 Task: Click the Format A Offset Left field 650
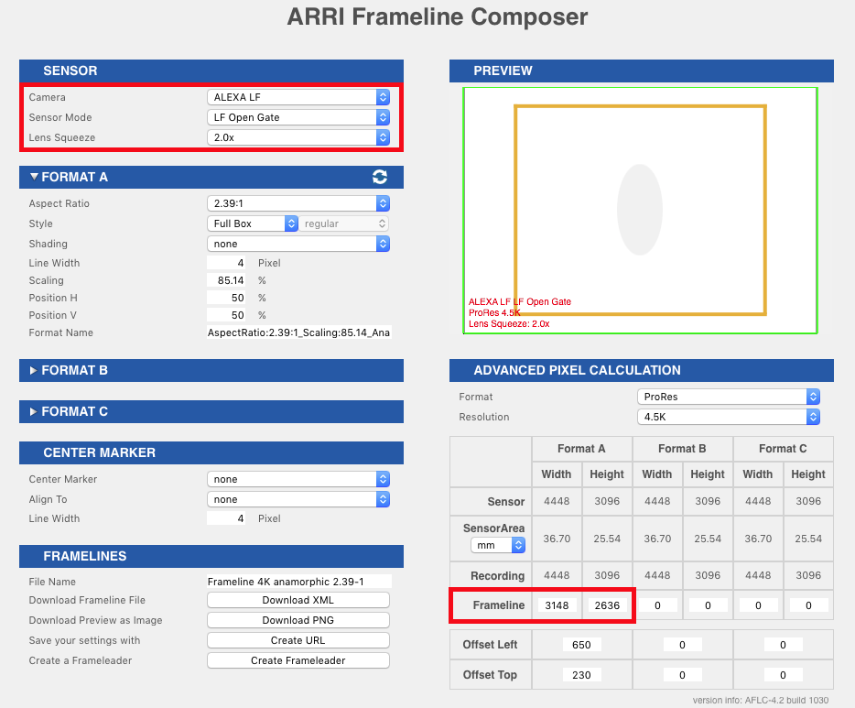pos(582,645)
